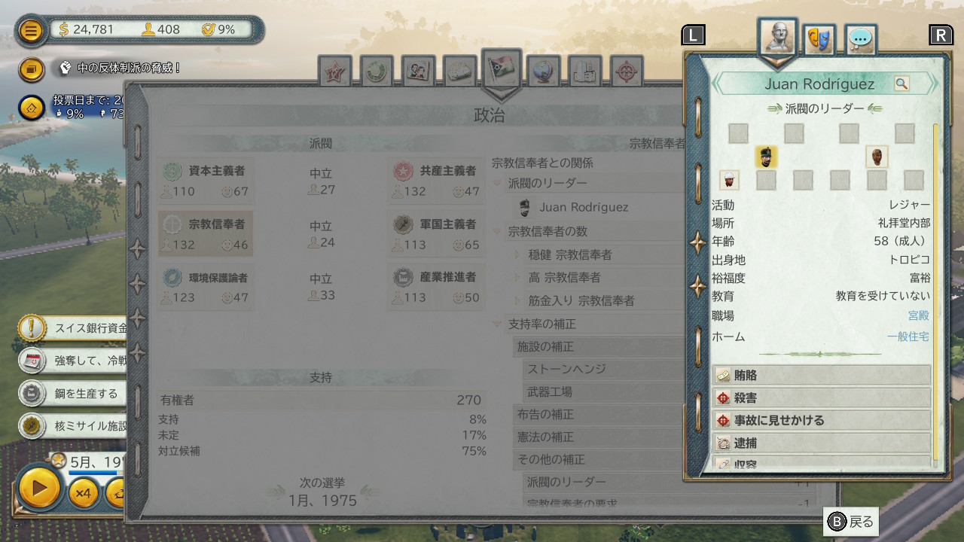The image size is (964, 542).
Task: Choose the 殺害 action
Action: click(x=822, y=397)
